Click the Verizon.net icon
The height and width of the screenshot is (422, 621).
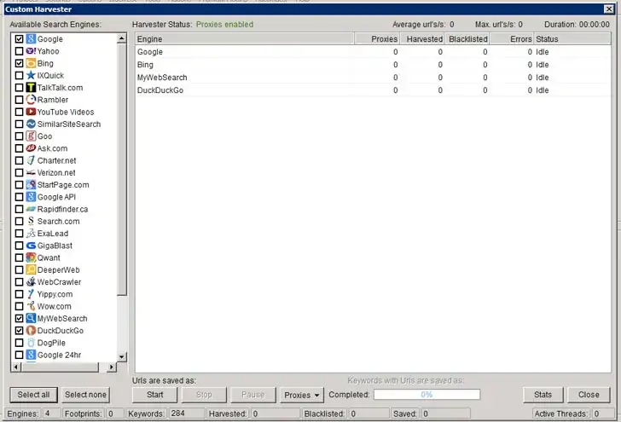pyautogui.click(x=31, y=172)
